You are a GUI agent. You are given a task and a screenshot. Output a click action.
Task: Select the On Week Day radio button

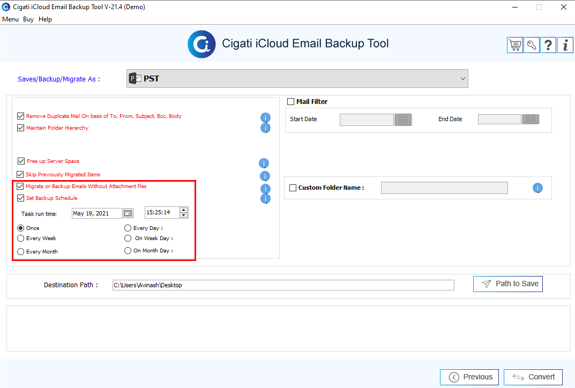coord(128,238)
